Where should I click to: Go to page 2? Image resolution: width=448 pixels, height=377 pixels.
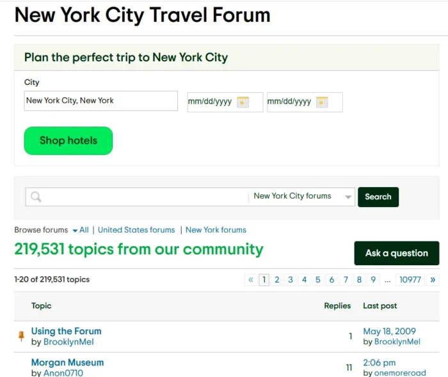[277, 280]
